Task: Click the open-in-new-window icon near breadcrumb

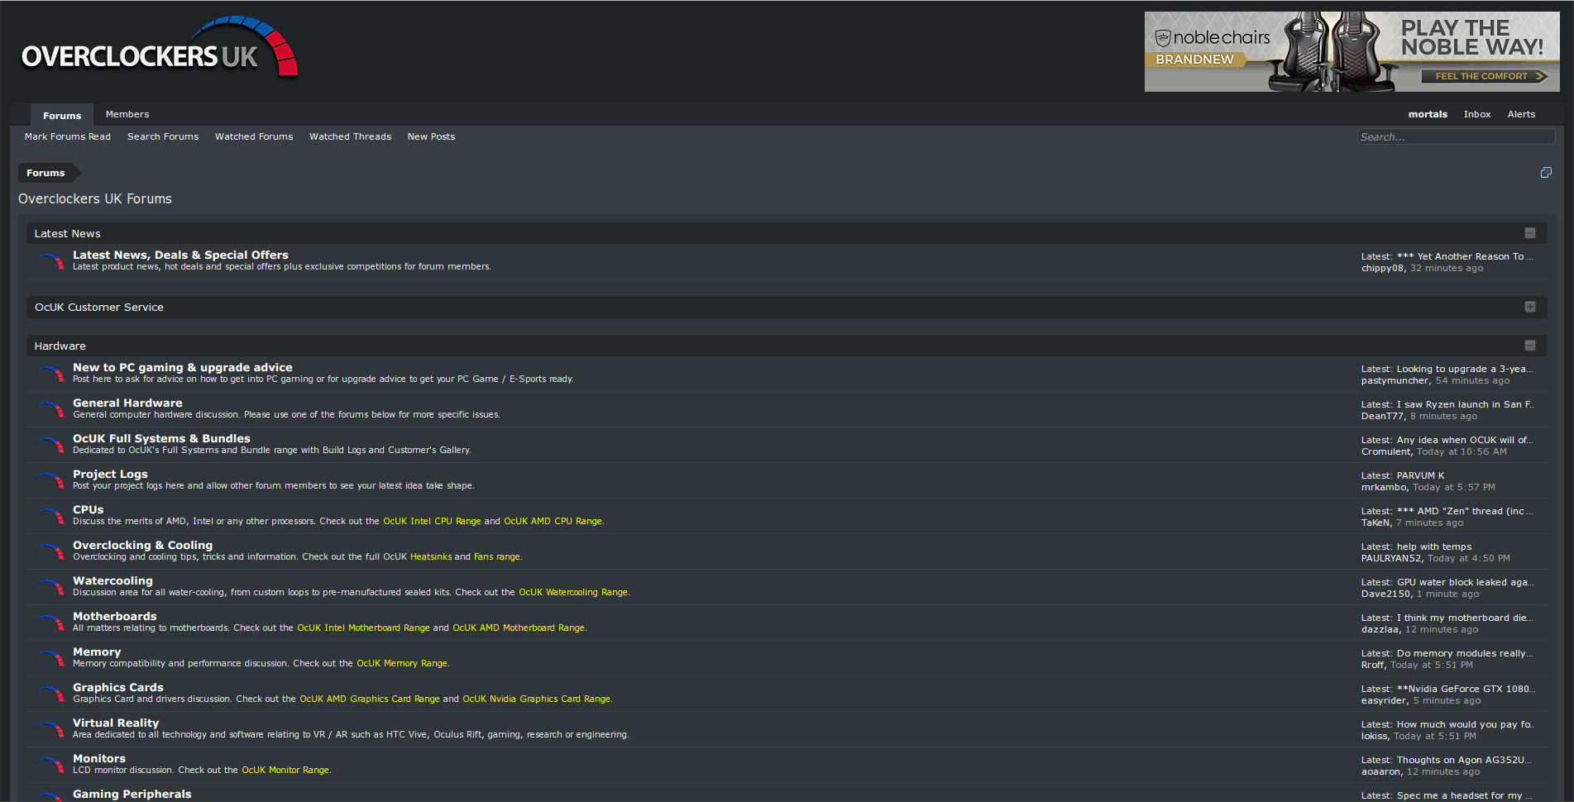Action: [x=1546, y=173]
